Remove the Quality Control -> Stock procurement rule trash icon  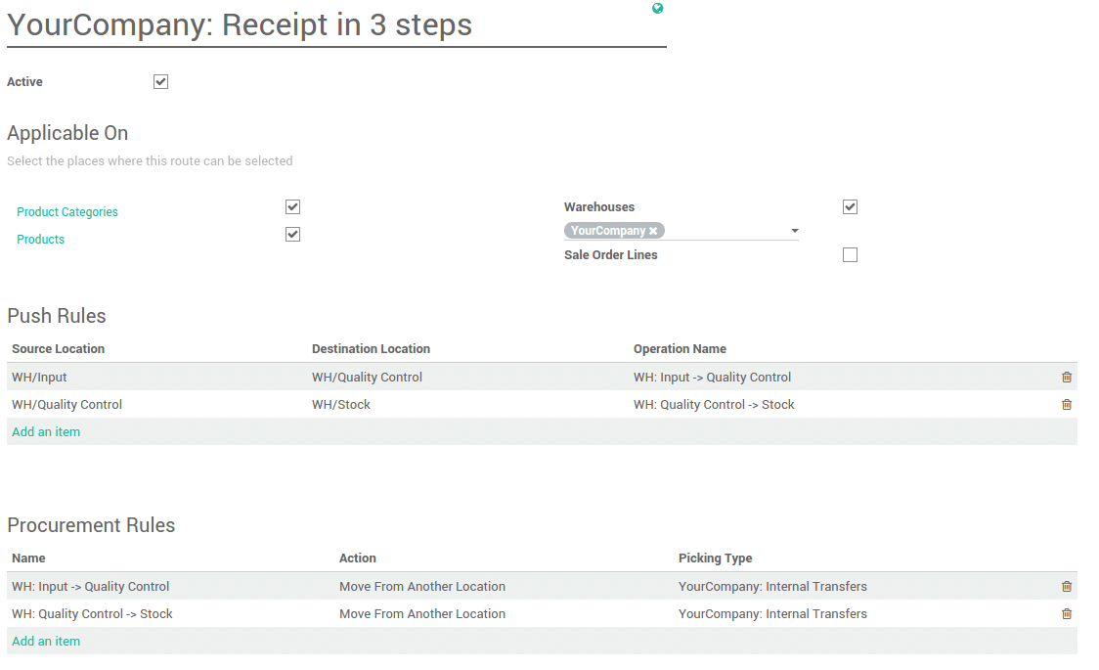[x=1066, y=613]
